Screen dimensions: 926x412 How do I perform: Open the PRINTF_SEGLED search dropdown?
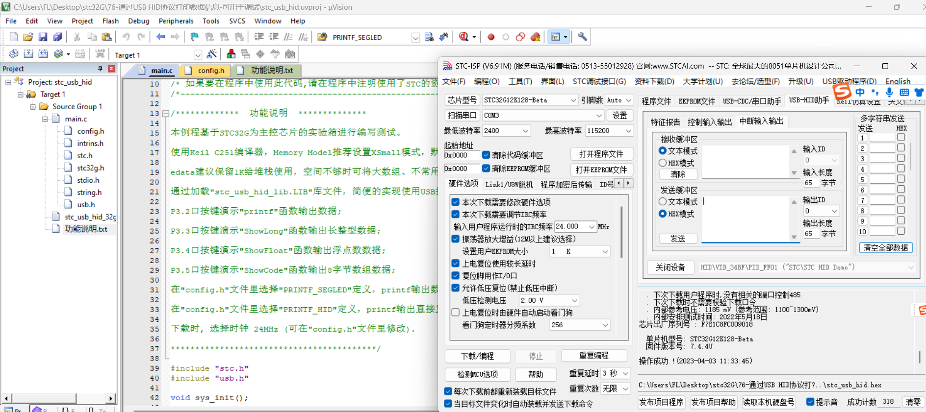(x=415, y=37)
